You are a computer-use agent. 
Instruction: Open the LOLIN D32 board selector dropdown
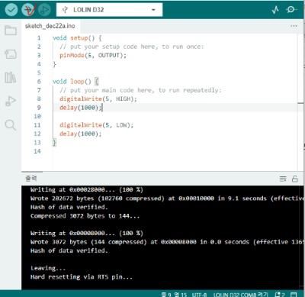[109, 10]
